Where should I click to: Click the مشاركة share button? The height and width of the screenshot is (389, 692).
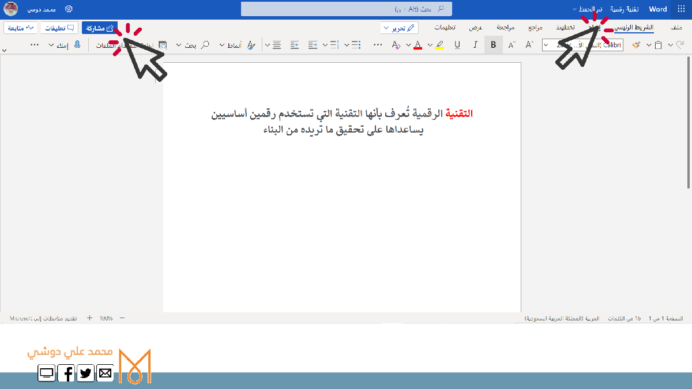pyautogui.click(x=100, y=28)
